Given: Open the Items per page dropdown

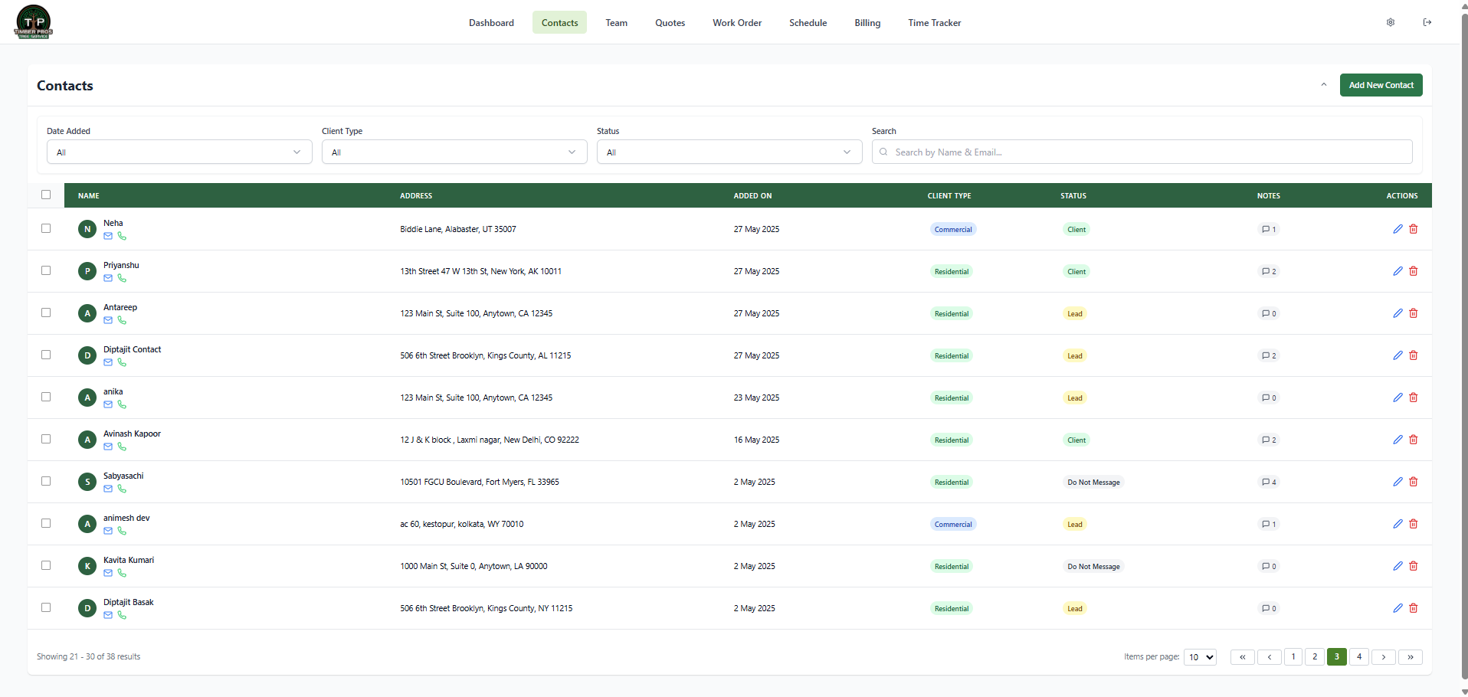Looking at the screenshot, I should (x=1200, y=657).
